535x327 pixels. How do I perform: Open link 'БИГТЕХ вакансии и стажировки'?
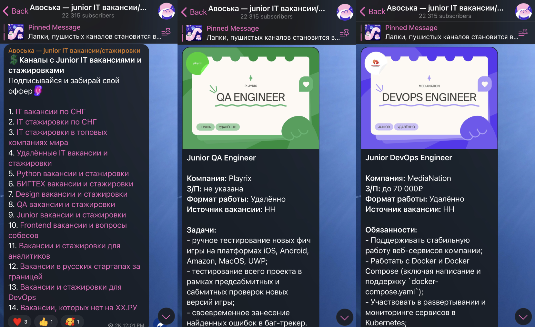point(75,184)
